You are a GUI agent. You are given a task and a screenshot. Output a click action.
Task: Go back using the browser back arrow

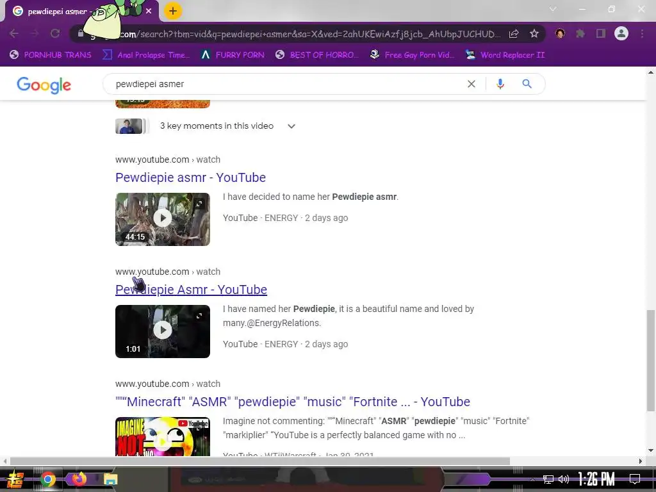coord(14,33)
